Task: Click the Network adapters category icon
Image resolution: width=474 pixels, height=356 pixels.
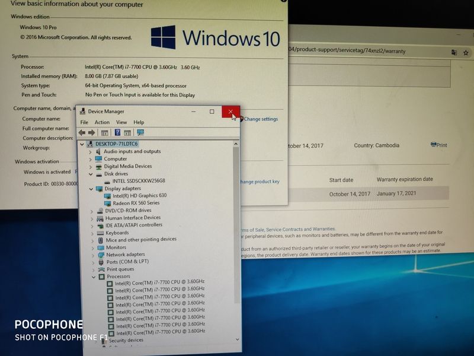Action: [101, 255]
